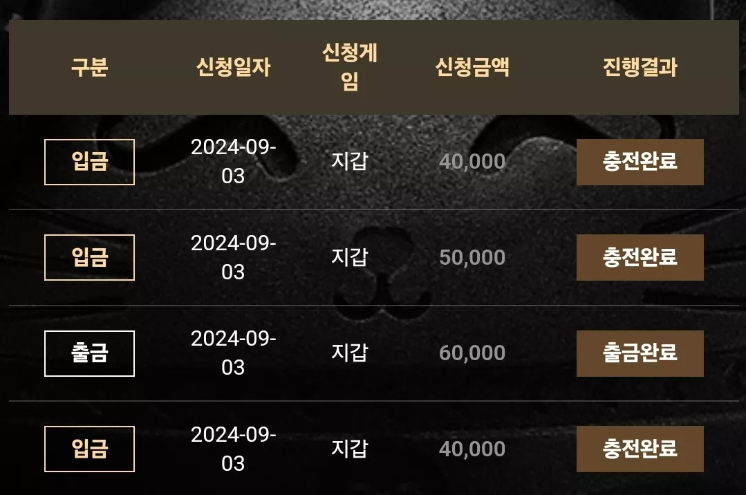Click the 출금완료 status button

[640, 353]
